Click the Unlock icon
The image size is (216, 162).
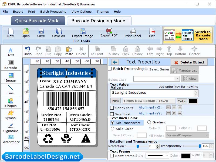(137, 49)
